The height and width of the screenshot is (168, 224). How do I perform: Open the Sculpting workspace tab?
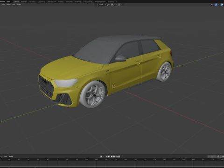tap(32, 2)
